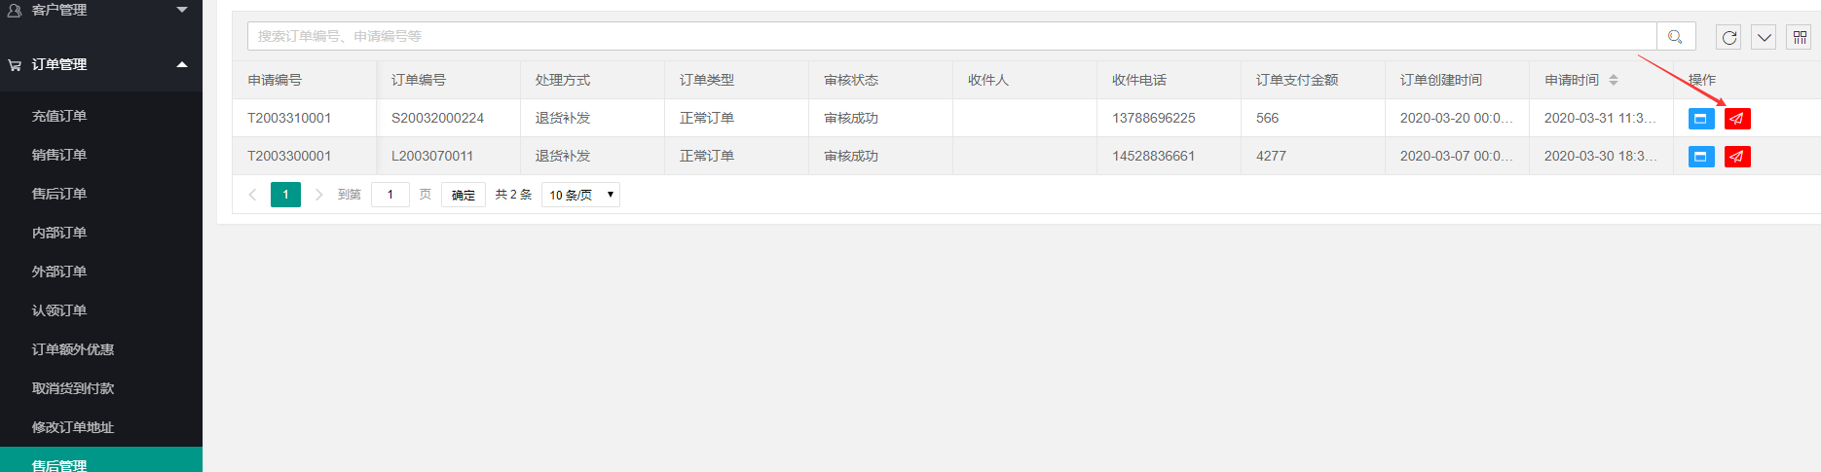Viewport: 1821px width, 472px height.
Task: Open the column filter grid icon
Action: coord(1800,37)
